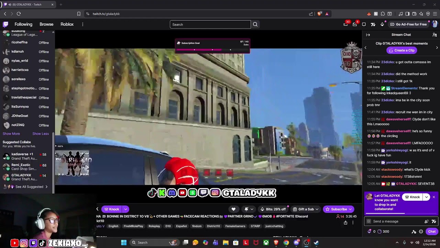
Task: Click Show More in followed channels
Action: (11, 134)
